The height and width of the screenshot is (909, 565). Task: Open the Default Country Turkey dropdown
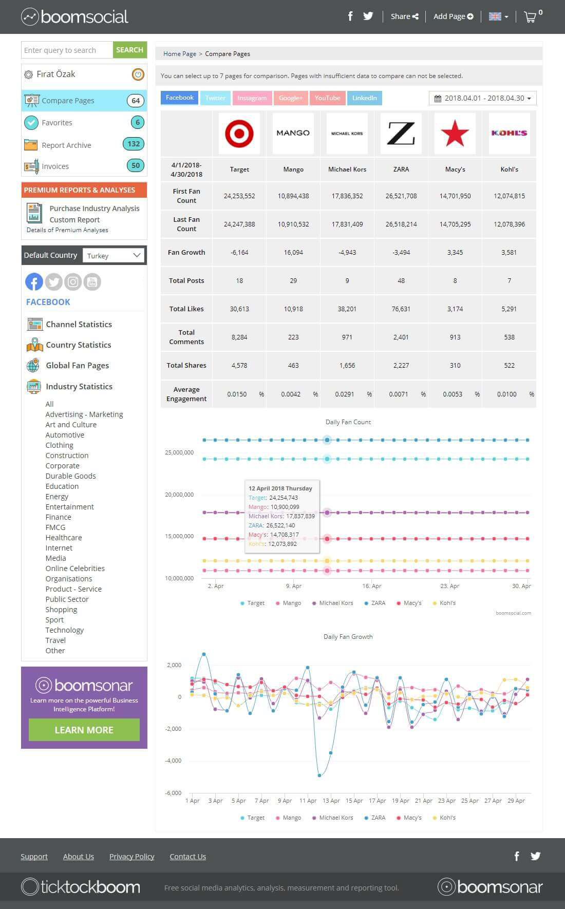114,255
